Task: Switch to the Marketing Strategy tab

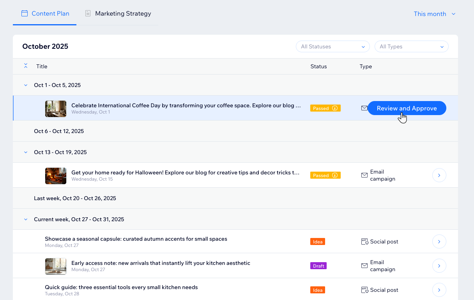Action: click(118, 14)
